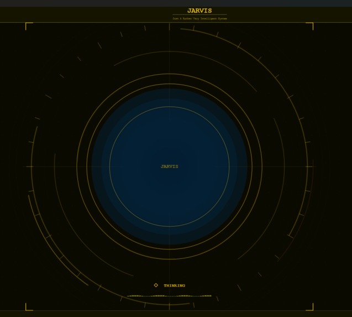Image resolution: width=352 pixels, height=317 pixels.
Task: Click the THINKING status text
Action: point(175,285)
